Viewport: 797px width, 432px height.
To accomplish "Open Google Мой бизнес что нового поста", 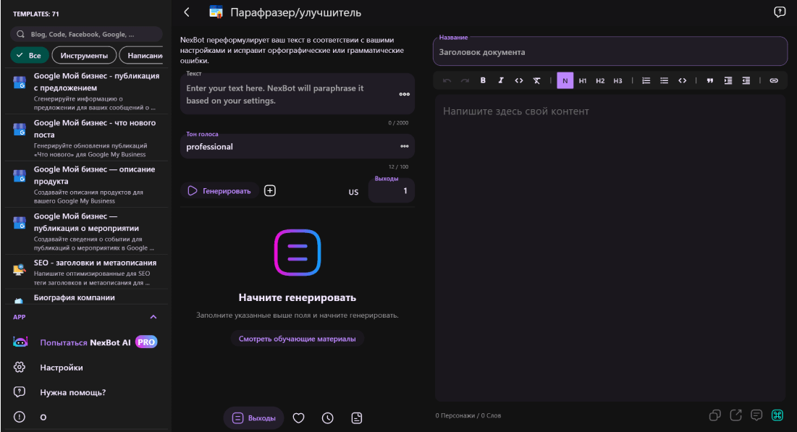I will [x=86, y=137].
